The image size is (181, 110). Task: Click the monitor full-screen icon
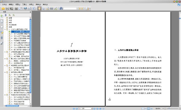point(25,8)
